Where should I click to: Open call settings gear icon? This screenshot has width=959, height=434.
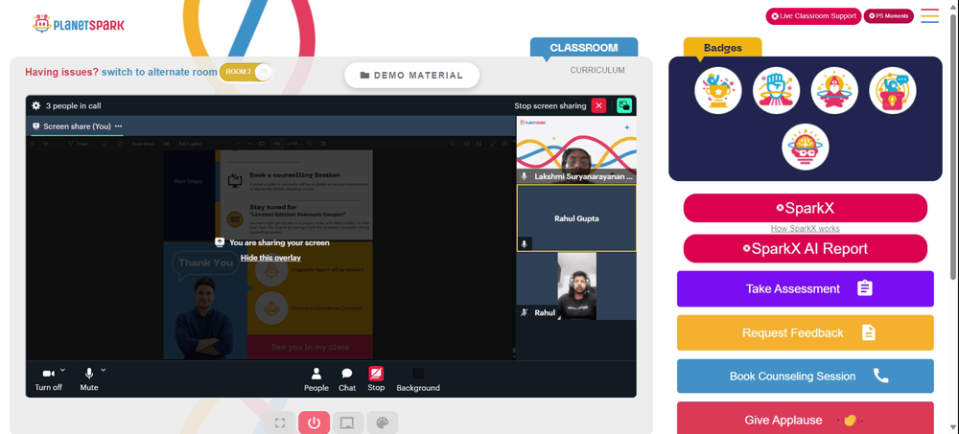pos(36,105)
